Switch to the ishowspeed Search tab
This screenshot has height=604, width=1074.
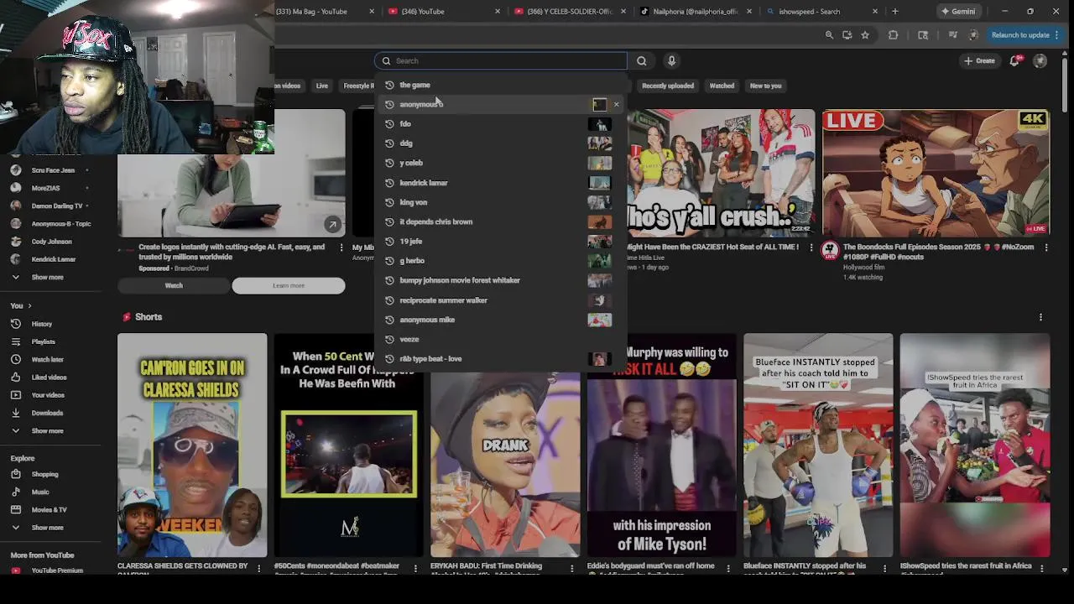tap(819, 11)
